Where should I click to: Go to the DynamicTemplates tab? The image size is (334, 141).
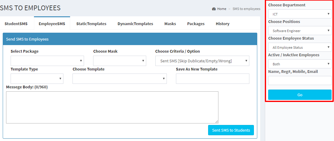click(135, 24)
